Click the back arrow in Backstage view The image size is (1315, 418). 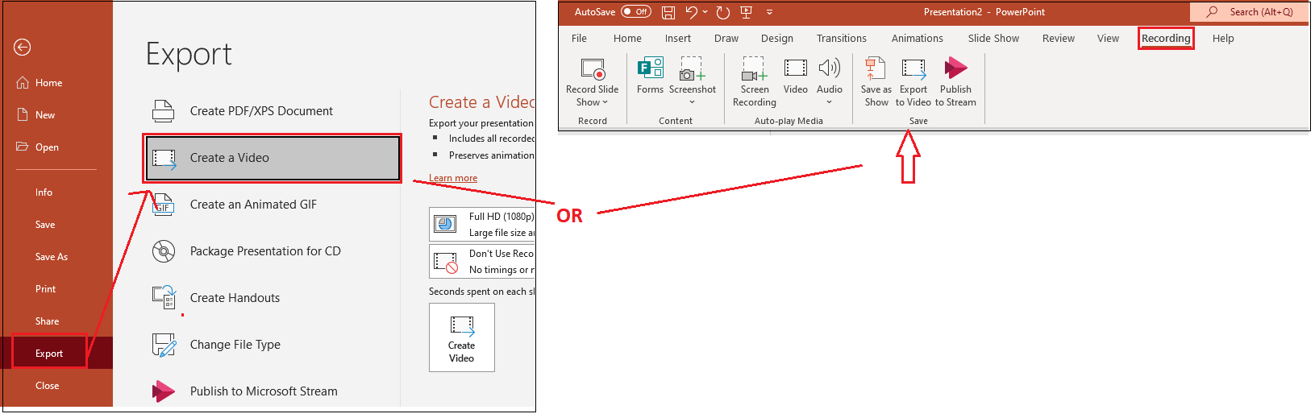pos(23,48)
